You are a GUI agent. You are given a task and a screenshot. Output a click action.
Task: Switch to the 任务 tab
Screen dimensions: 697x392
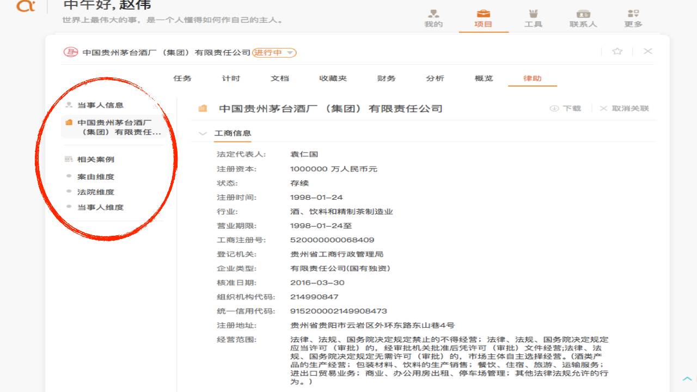pyautogui.click(x=182, y=78)
